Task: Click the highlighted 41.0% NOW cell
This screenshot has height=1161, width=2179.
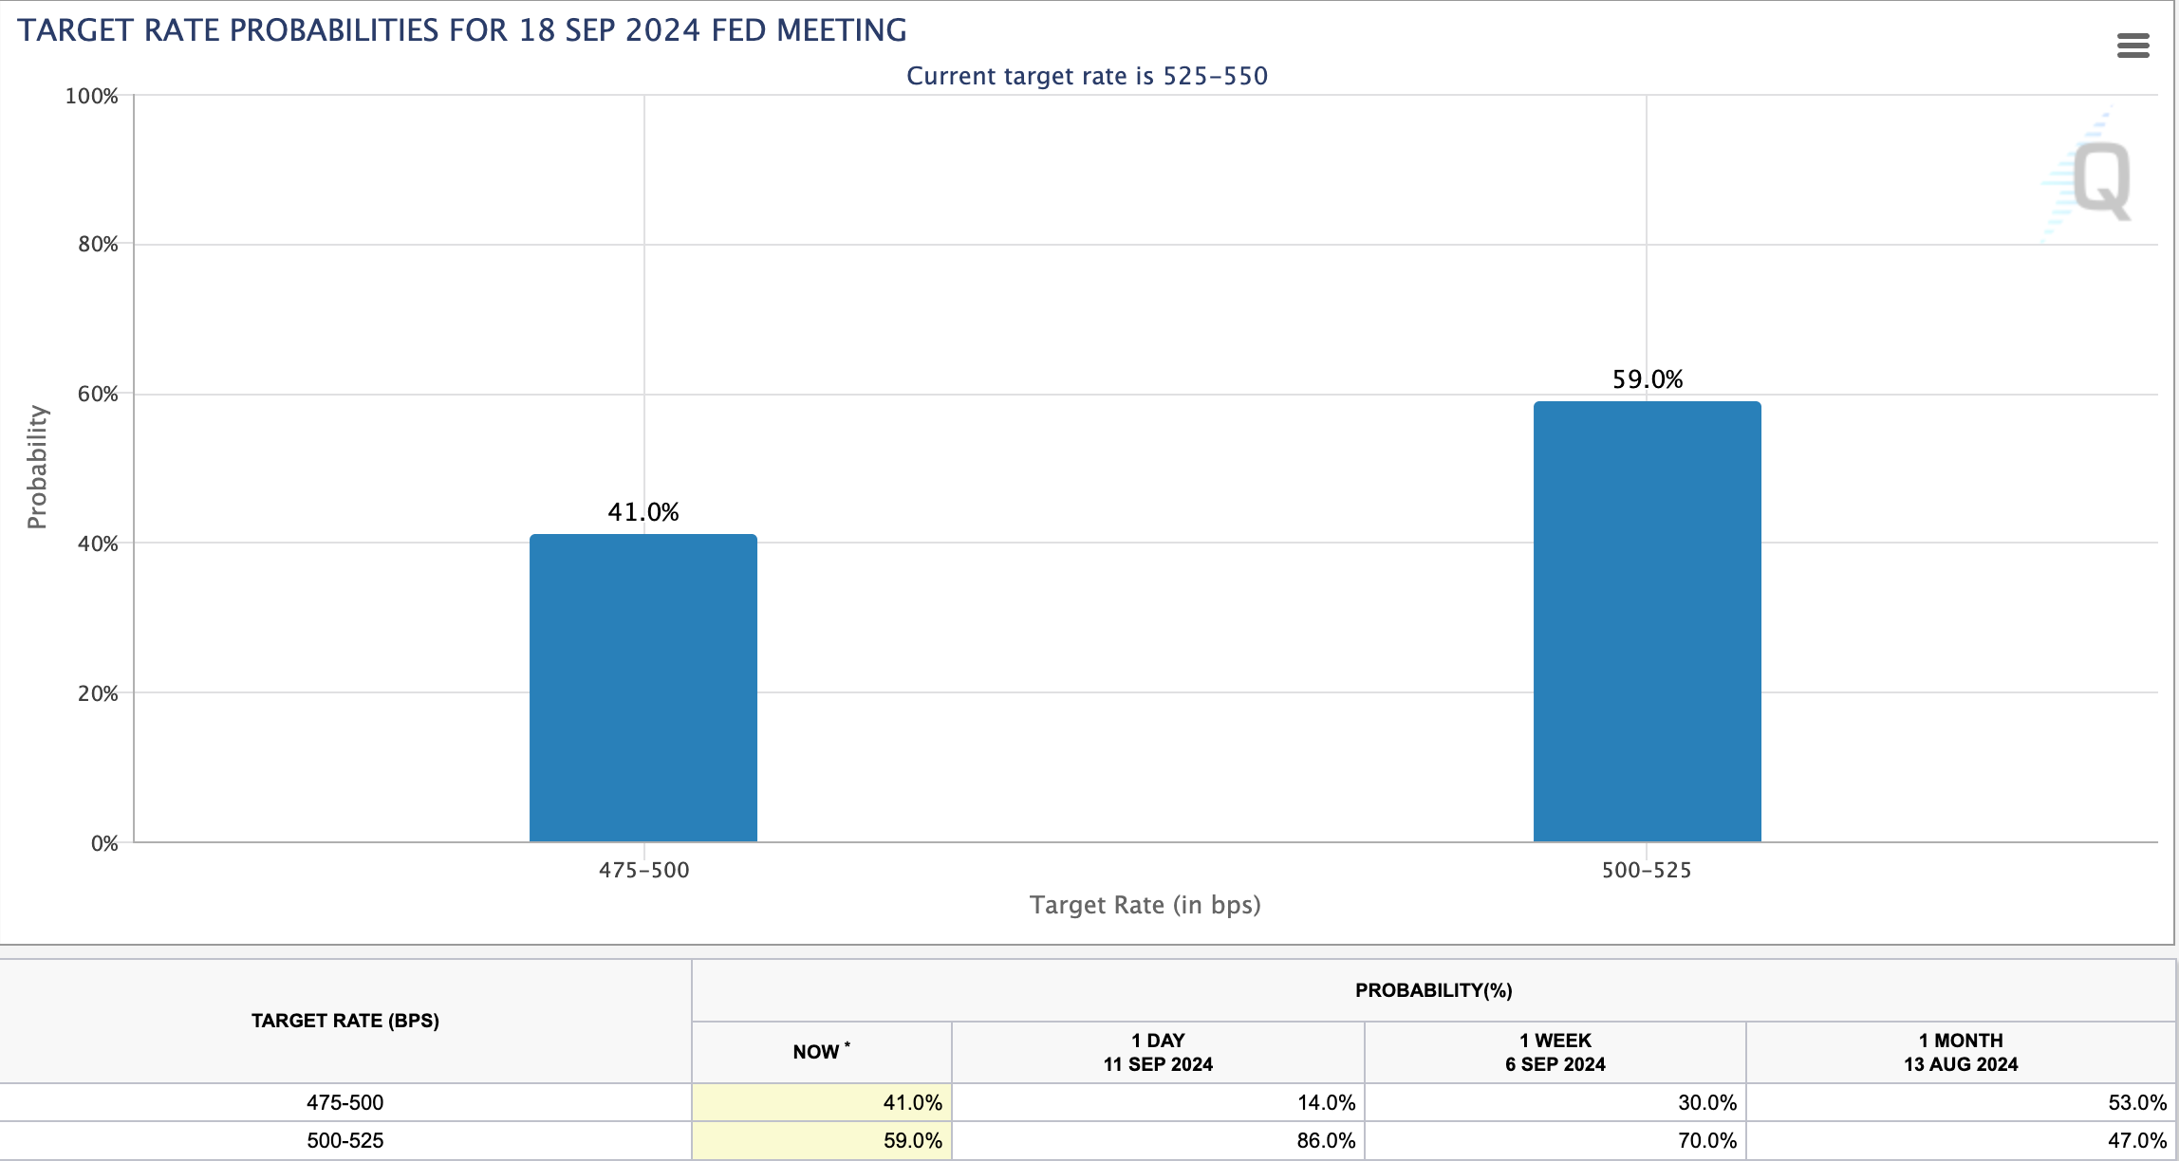Action: [822, 1102]
